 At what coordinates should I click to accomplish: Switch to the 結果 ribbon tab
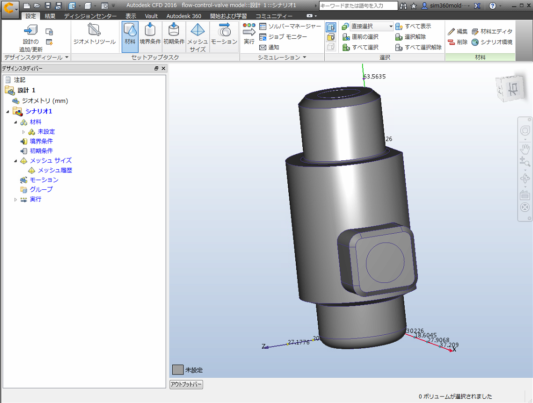(x=50, y=16)
